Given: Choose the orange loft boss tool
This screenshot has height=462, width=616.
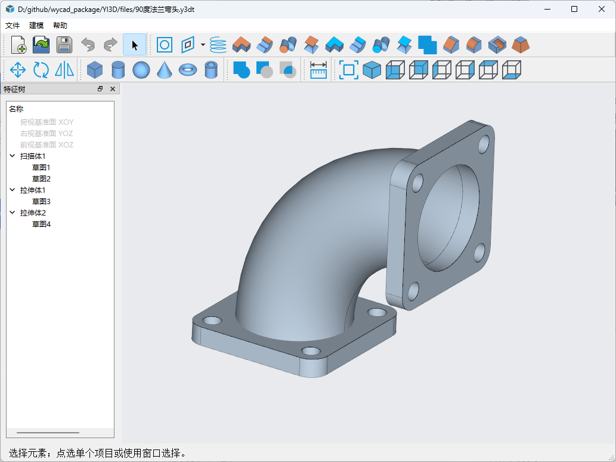Looking at the screenshot, I should click(311, 45).
